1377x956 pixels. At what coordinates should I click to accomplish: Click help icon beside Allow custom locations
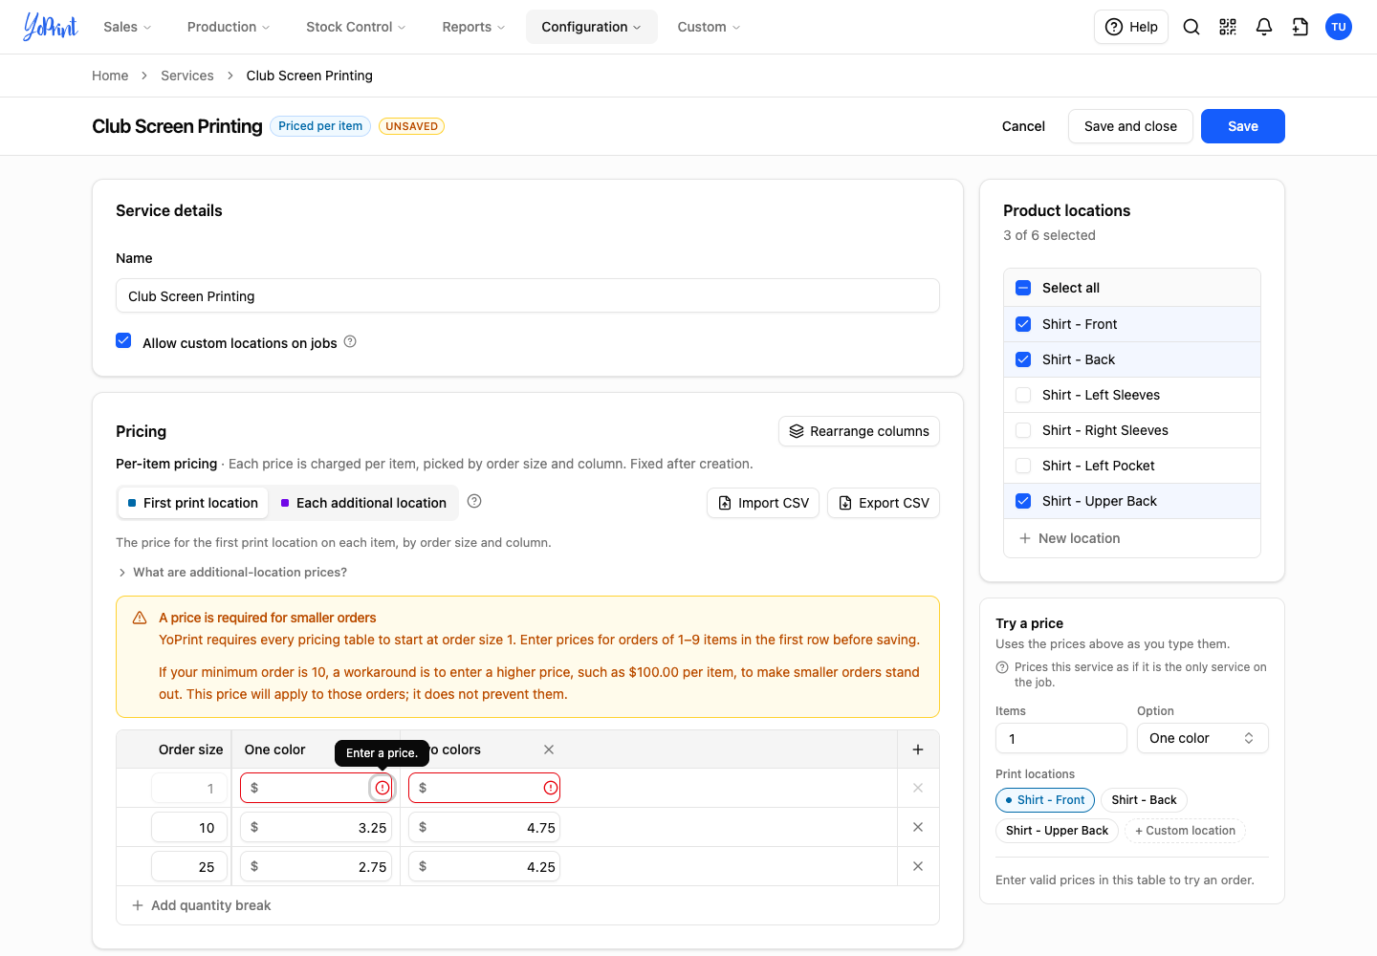350,341
